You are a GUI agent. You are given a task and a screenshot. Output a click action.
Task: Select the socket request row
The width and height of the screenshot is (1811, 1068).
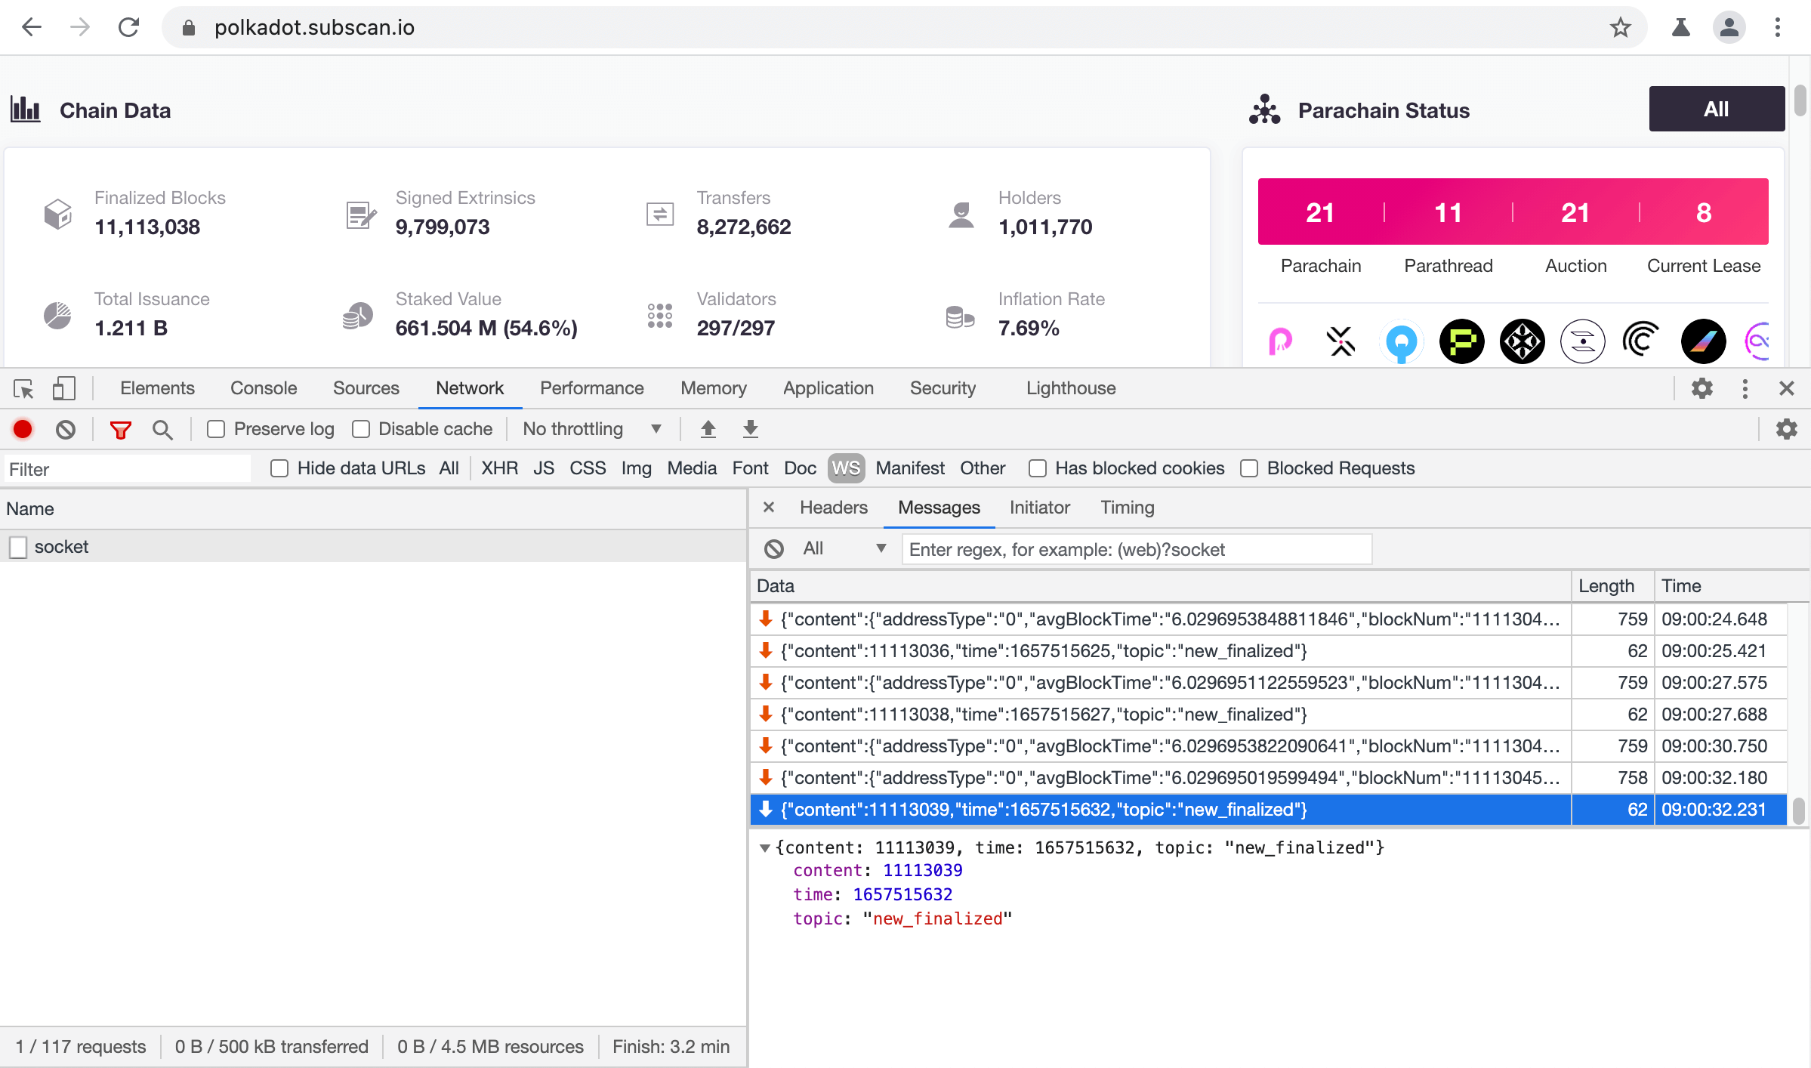pyautogui.click(x=374, y=547)
